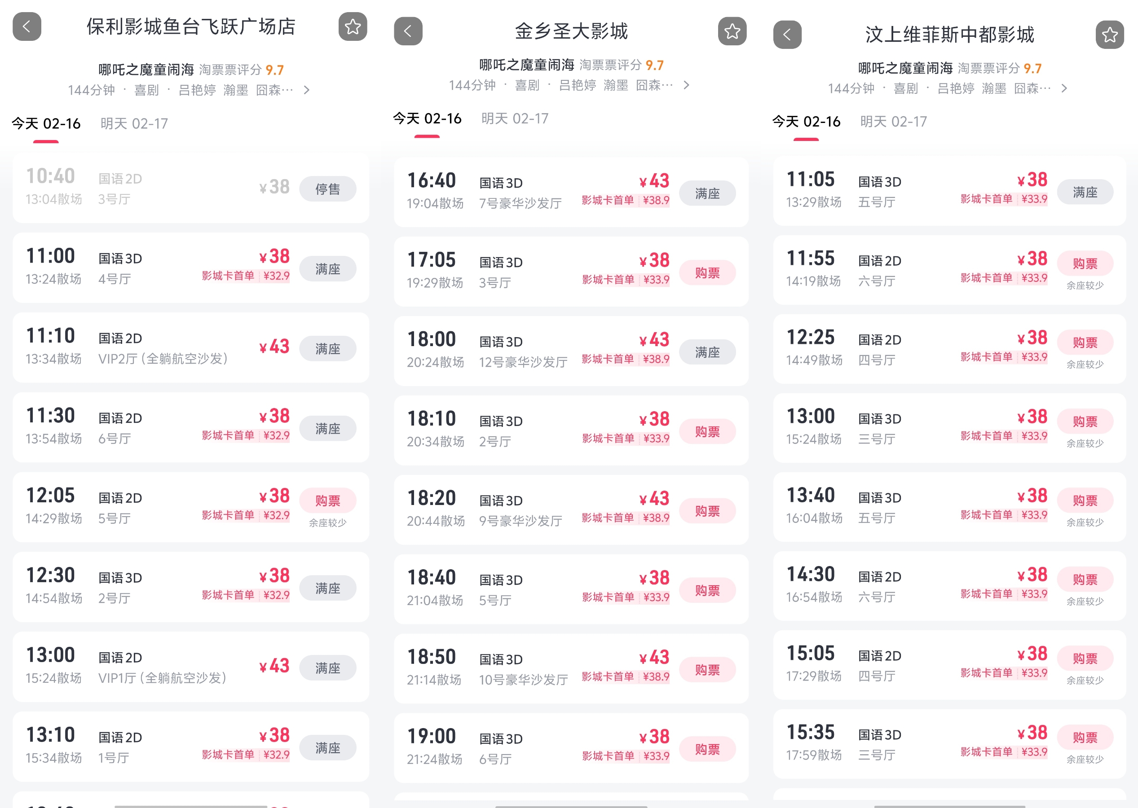Image resolution: width=1138 pixels, height=808 pixels.
Task: Switch to 明天 02-17 tab in 金乡圣大影城
Action: pyautogui.click(x=515, y=119)
